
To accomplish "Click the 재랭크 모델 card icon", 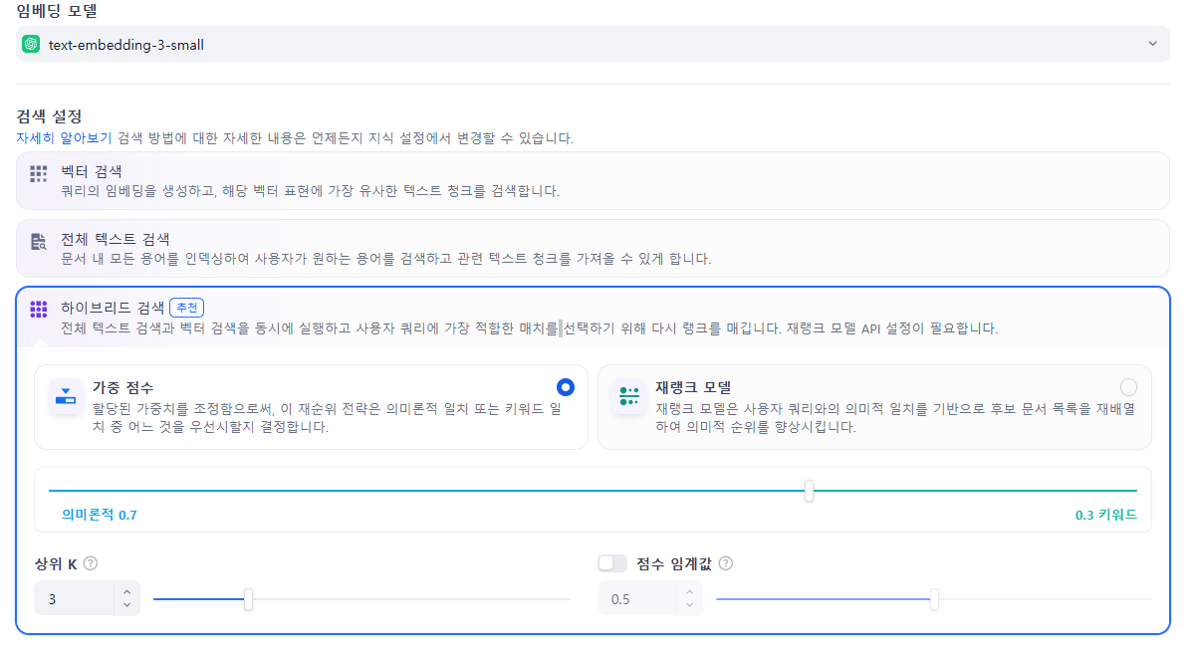I will click(x=628, y=396).
